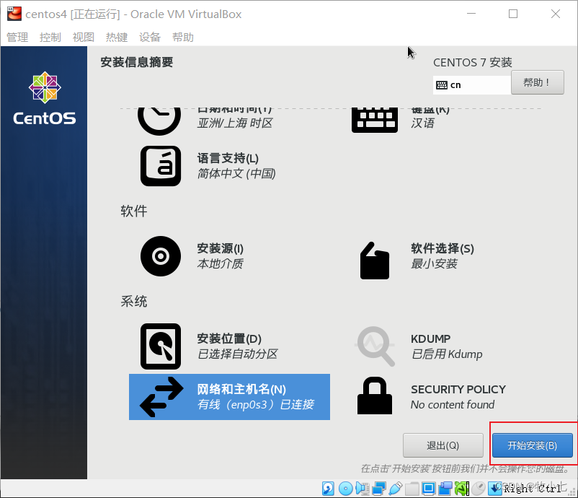This screenshot has height=498, width=578.
Task: Open 安装源(I) disc icon
Action: [x=161, y=256]
